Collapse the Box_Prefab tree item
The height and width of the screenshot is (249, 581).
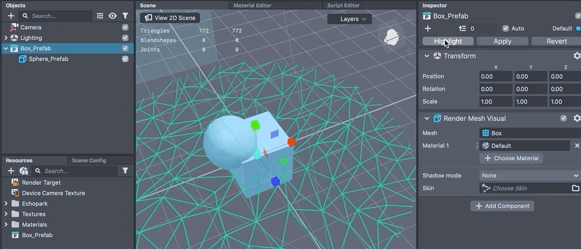(6, 48)
